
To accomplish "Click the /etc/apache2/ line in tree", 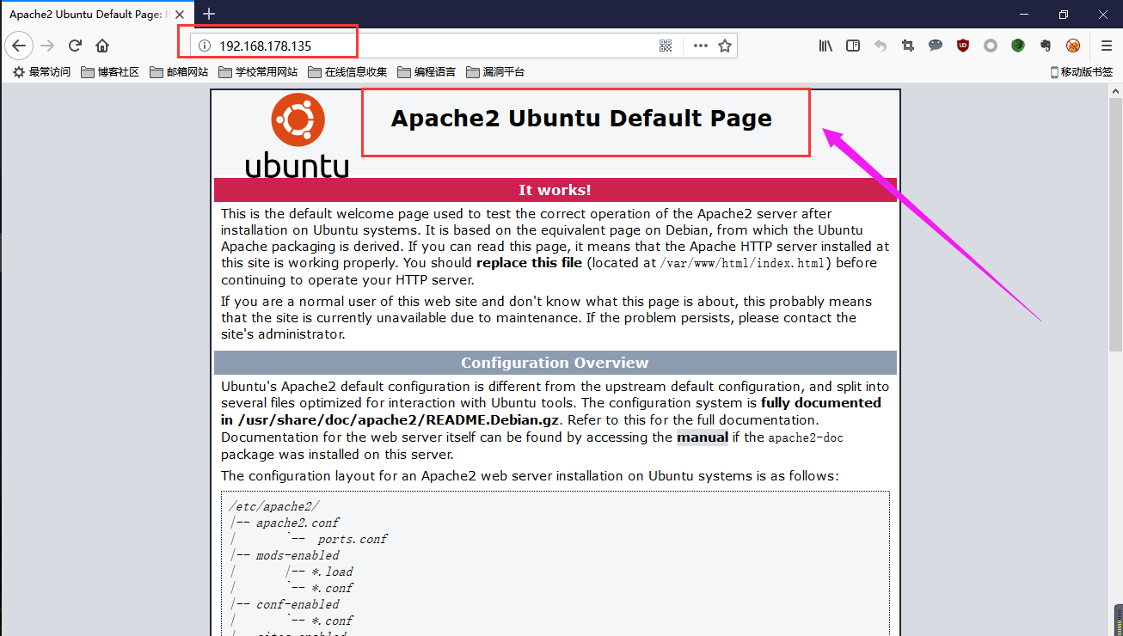I will 273,506.
